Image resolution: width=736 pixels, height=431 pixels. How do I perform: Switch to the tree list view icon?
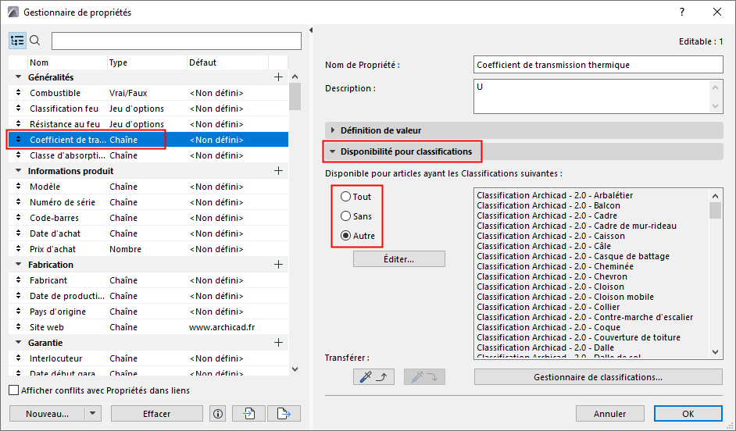tap(17, 41)
